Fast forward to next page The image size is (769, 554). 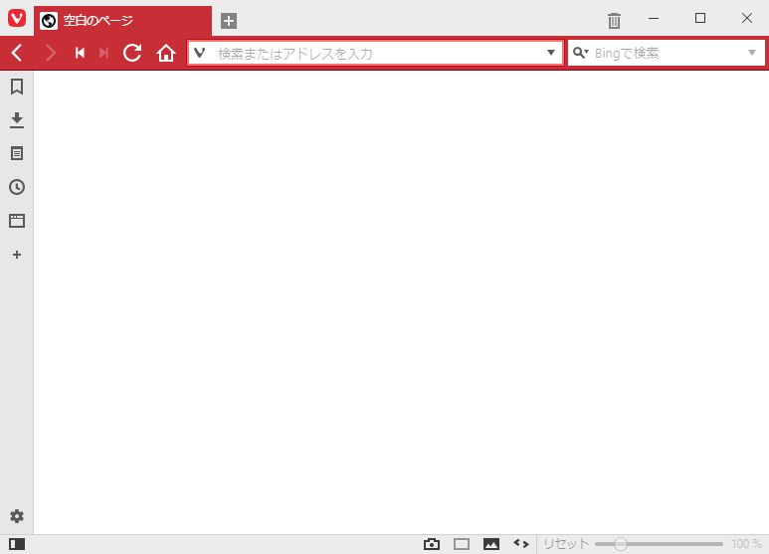point(103,53)
